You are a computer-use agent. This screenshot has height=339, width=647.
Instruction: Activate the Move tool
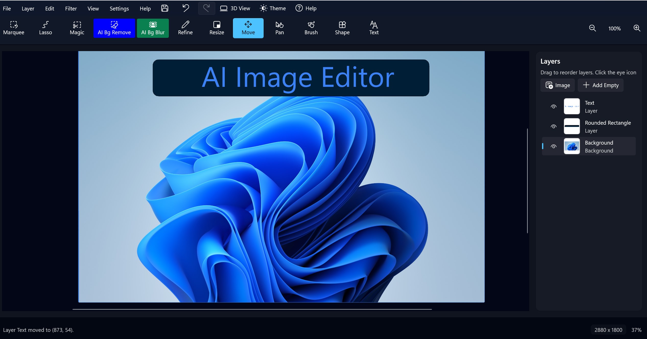coord(248,28)
